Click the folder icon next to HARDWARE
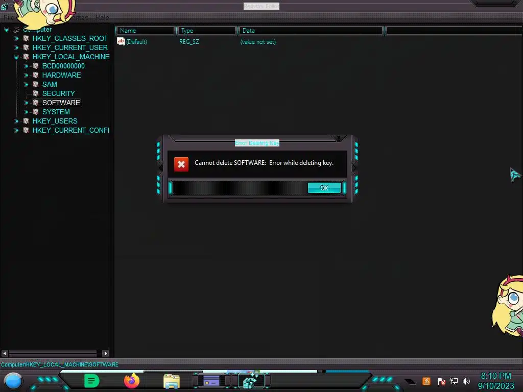 [36, 75]
